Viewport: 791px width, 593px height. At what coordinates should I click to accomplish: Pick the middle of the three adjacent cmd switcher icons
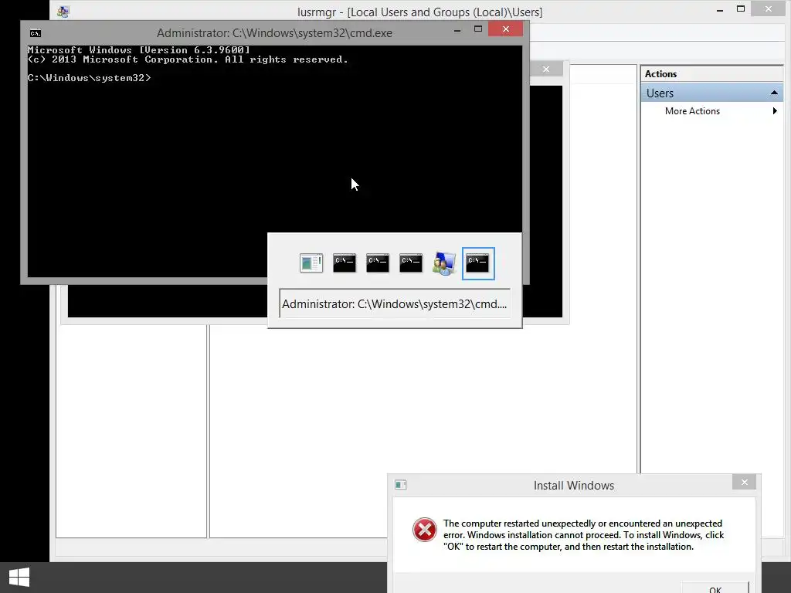coord(377,263)
